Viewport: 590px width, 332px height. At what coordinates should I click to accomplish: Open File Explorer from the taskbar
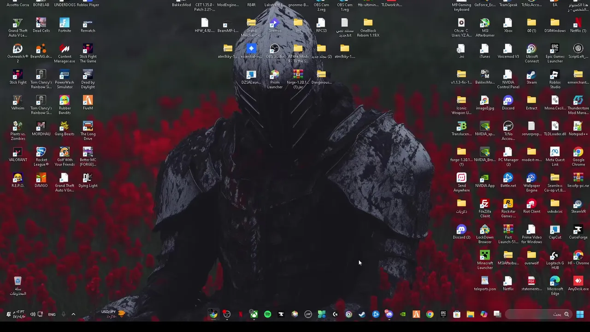[470, 314]
